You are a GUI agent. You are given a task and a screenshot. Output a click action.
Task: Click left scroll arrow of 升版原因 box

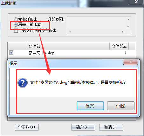[70, 32]
